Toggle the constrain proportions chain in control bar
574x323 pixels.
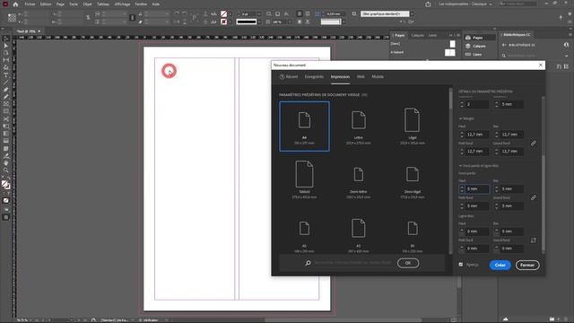(x=88, y=18)
